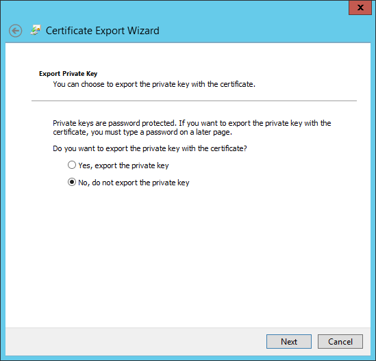Click the light blue window border at the bottom
Image resolution: width=376 pixels, height=361 pixels.
pyautogui.click(x=188, y=358)
